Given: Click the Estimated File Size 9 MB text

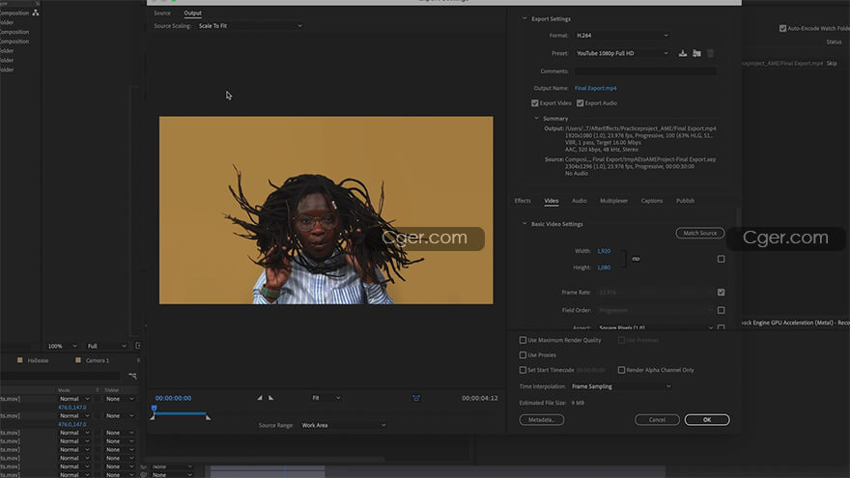Looking at the screenshot, I should coord(552,403).
